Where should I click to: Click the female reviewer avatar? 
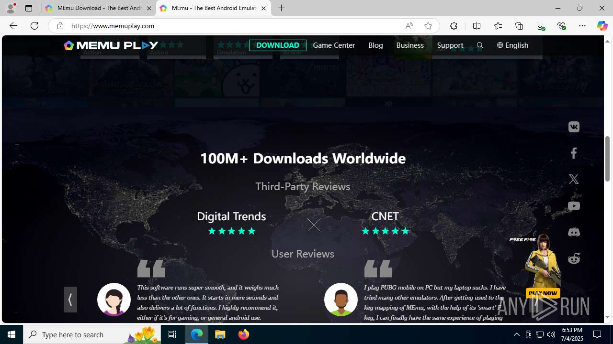pyautogui.click(x=114, y=300)
